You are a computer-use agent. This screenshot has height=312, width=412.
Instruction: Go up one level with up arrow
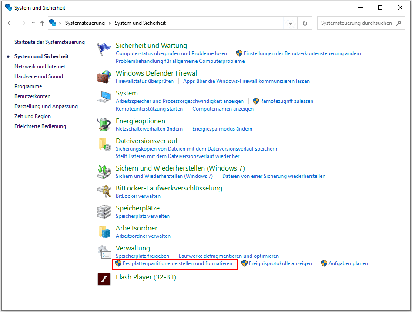[42, 23]
